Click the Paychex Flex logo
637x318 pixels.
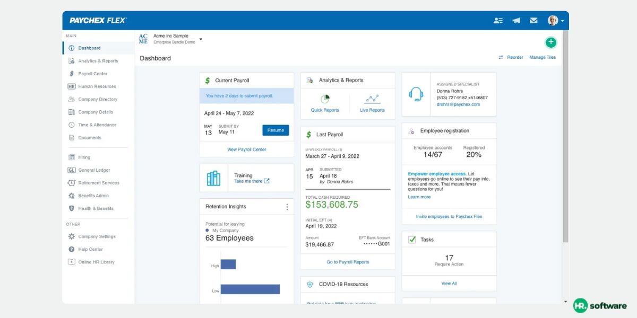click(98, 20)
